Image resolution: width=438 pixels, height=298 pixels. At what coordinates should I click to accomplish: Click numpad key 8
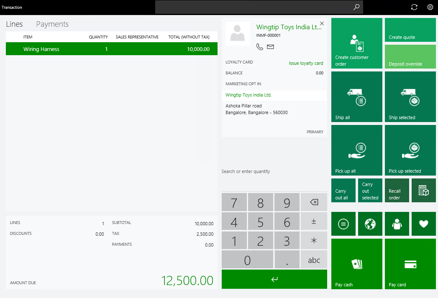coord(260,202)
